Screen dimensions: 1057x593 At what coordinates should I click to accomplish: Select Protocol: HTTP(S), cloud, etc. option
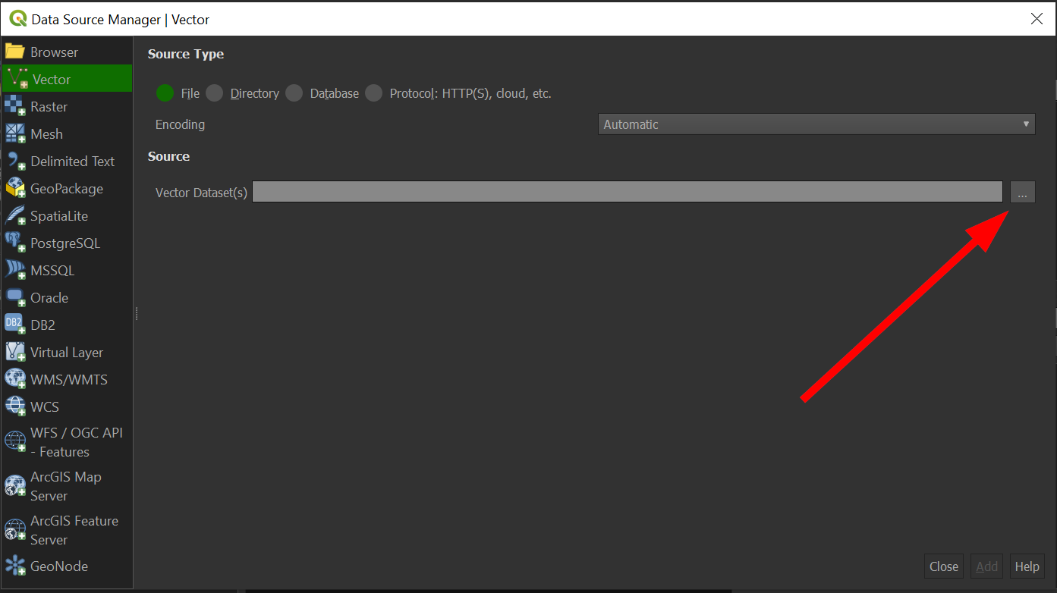(374, 93)
